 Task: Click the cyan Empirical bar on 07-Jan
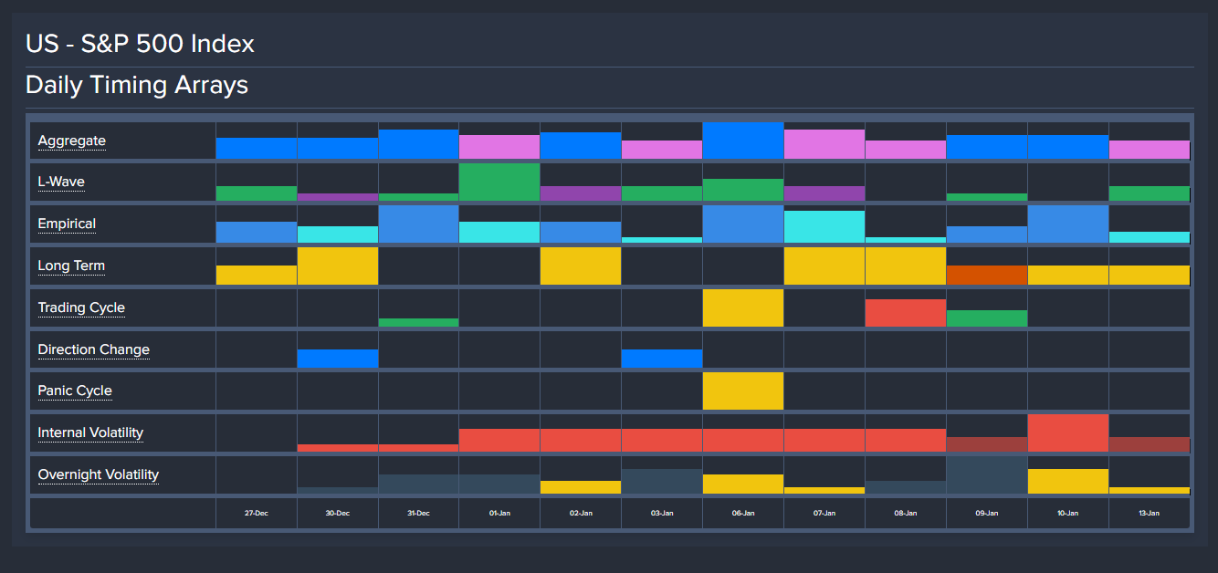[824, 226]
